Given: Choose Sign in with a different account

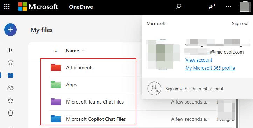Looking at the screenshot, I should (x=194, y=89).
